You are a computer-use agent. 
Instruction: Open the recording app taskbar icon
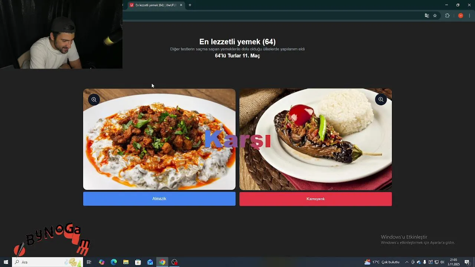pos(174,262)
